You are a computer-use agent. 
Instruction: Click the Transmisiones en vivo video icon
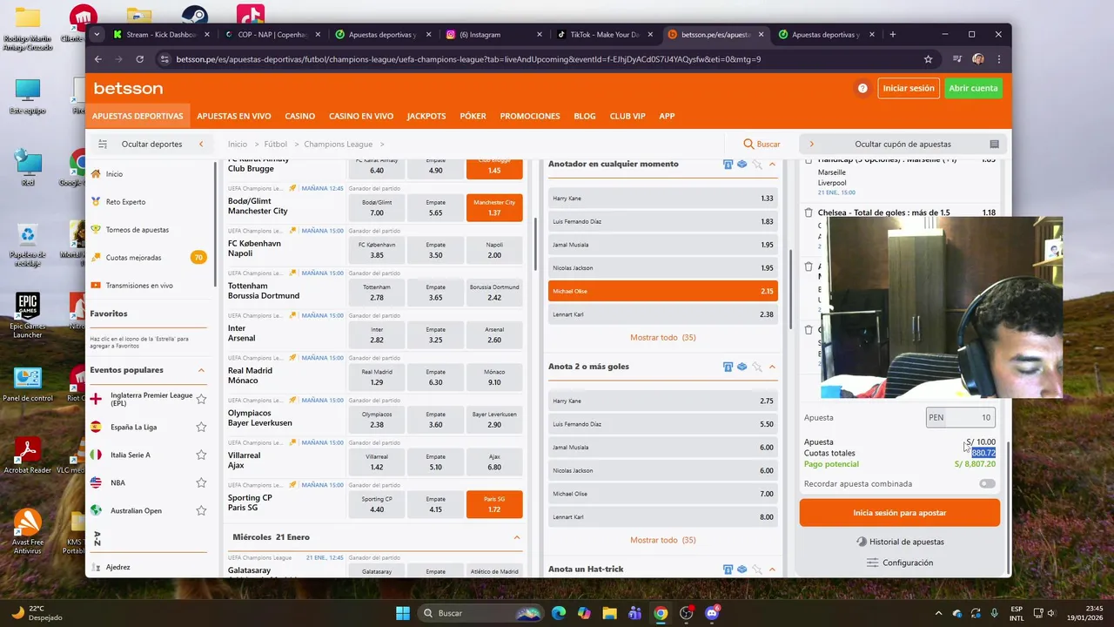(x=96, y=286)
